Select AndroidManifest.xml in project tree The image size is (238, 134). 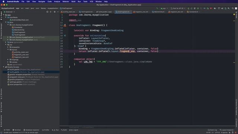coord(19,20)
